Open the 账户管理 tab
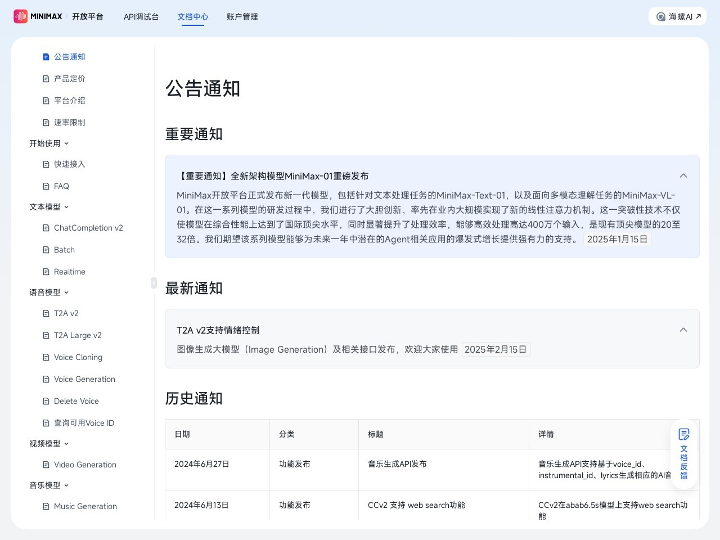720x540 pixels. [242, 17]
